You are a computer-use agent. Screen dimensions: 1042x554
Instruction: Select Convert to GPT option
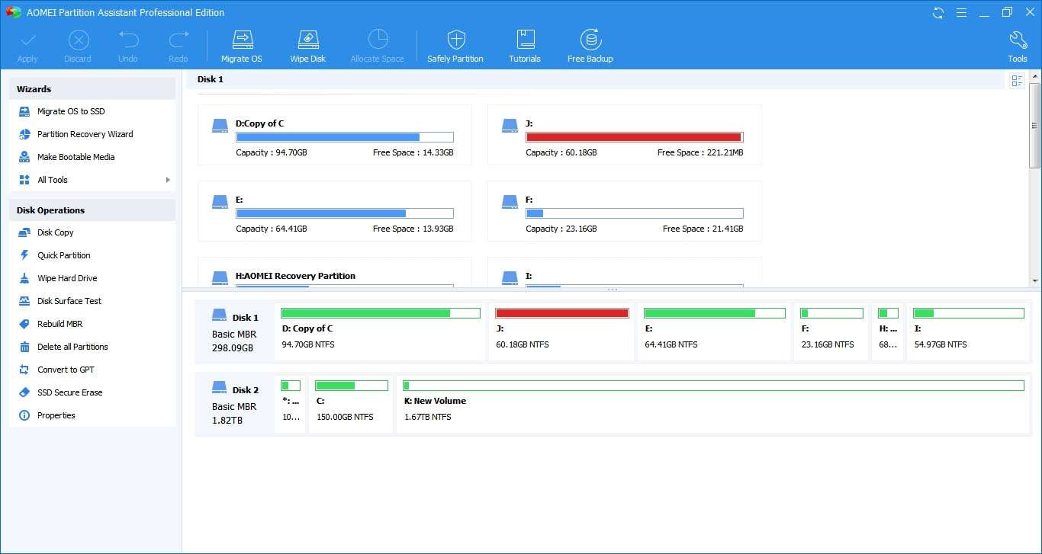point(66,370)
